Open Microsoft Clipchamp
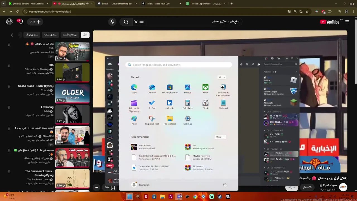Image resolution: width=357 pixels, height=201 pixels. pos(134,106)
